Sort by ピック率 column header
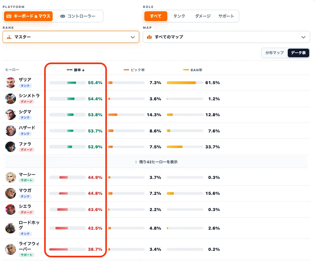Image resolution: width=315 pixels, height=263 pixels. coord(134,70)
